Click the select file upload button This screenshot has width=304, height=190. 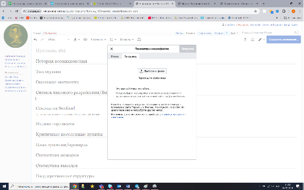coord(152,71)
